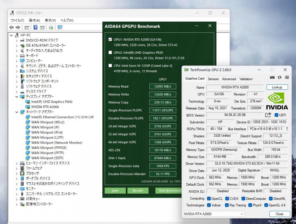
Task: Click Start Benchmark button in AIDA64
Action: click(169, 190)
